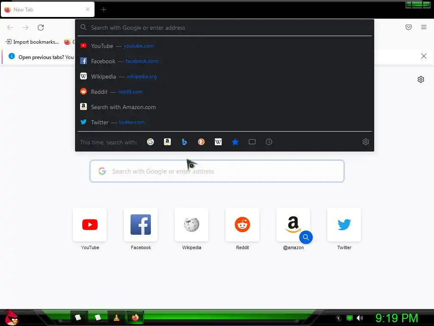Open Reddit top site tile

242,225
